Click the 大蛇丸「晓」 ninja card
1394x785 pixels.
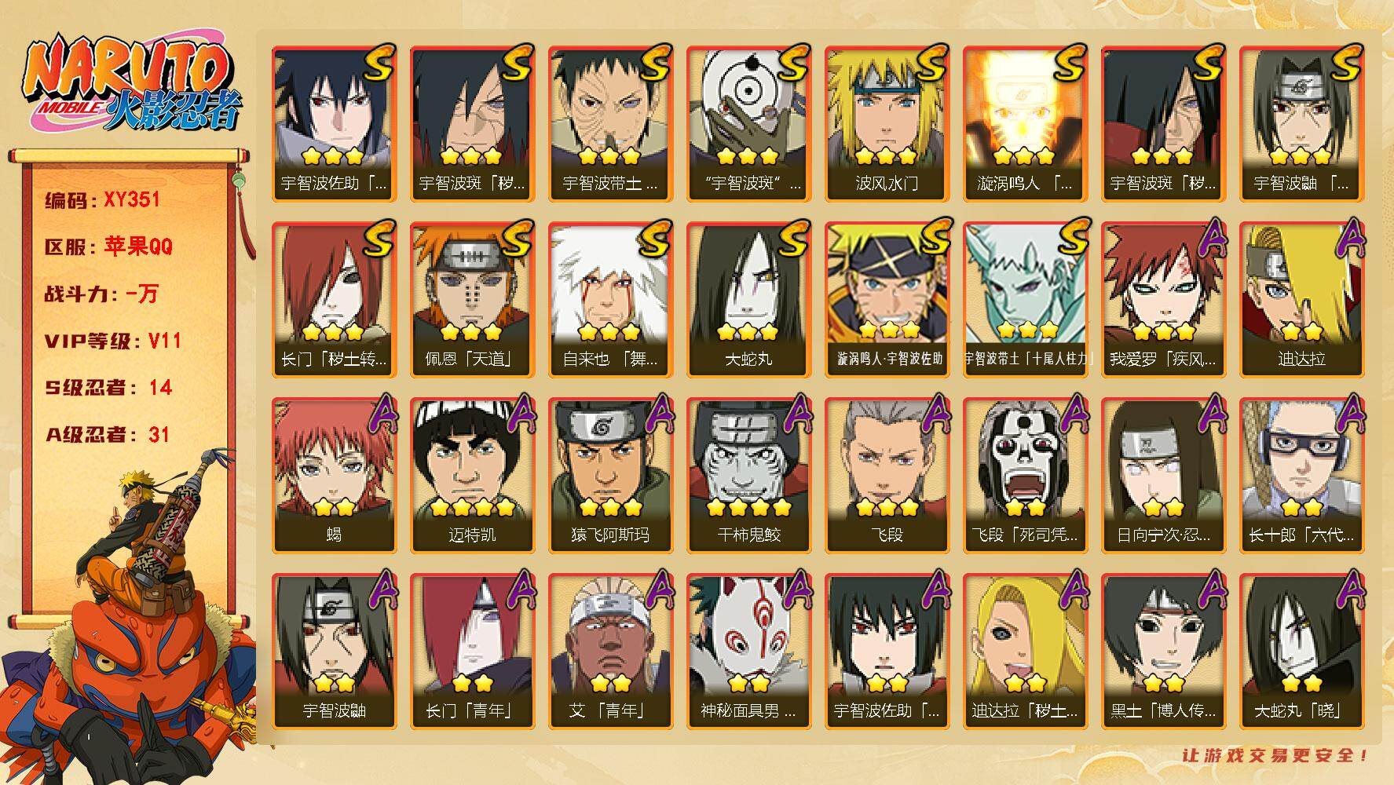[x=1301, y=651]
